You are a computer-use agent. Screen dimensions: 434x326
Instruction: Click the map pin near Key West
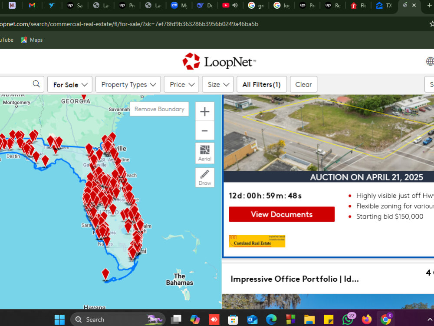tap(105, 274)
